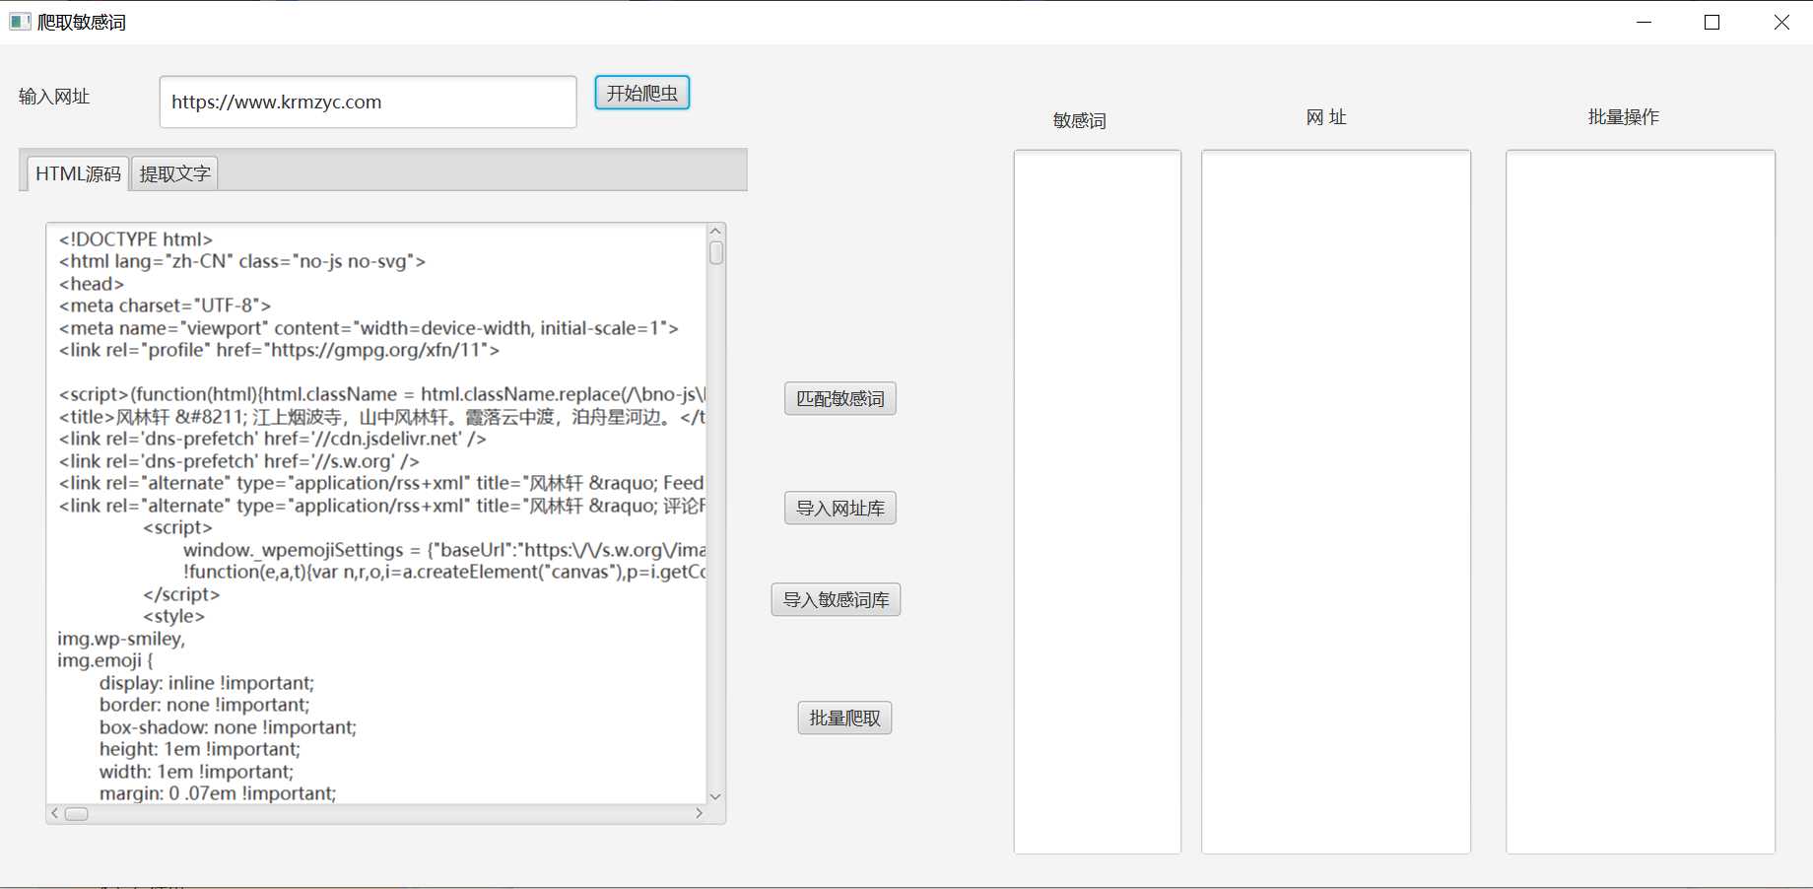This screenshot has height=889, width=1813.
Task: Click the vertical scrollbar thumb
Action: [716, 252]
